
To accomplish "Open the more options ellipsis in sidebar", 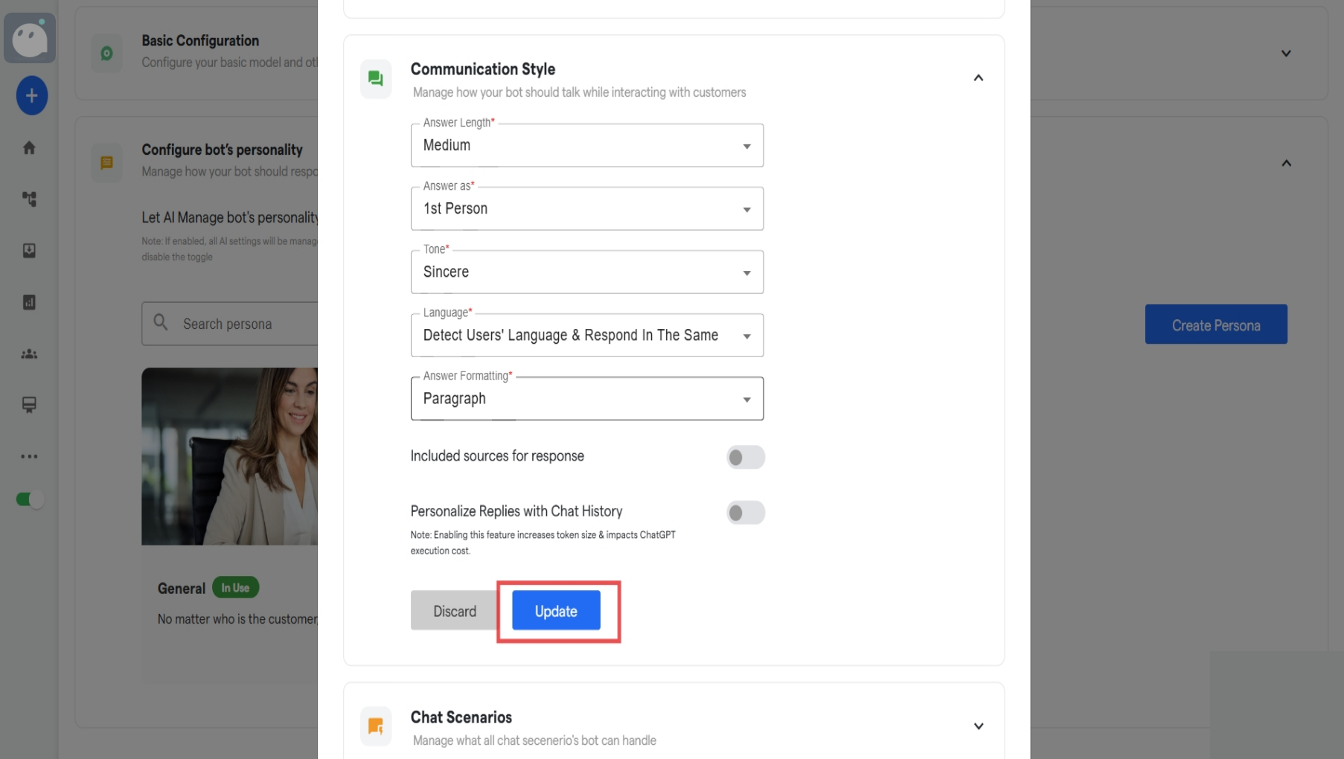I will (x=30, y=456).
